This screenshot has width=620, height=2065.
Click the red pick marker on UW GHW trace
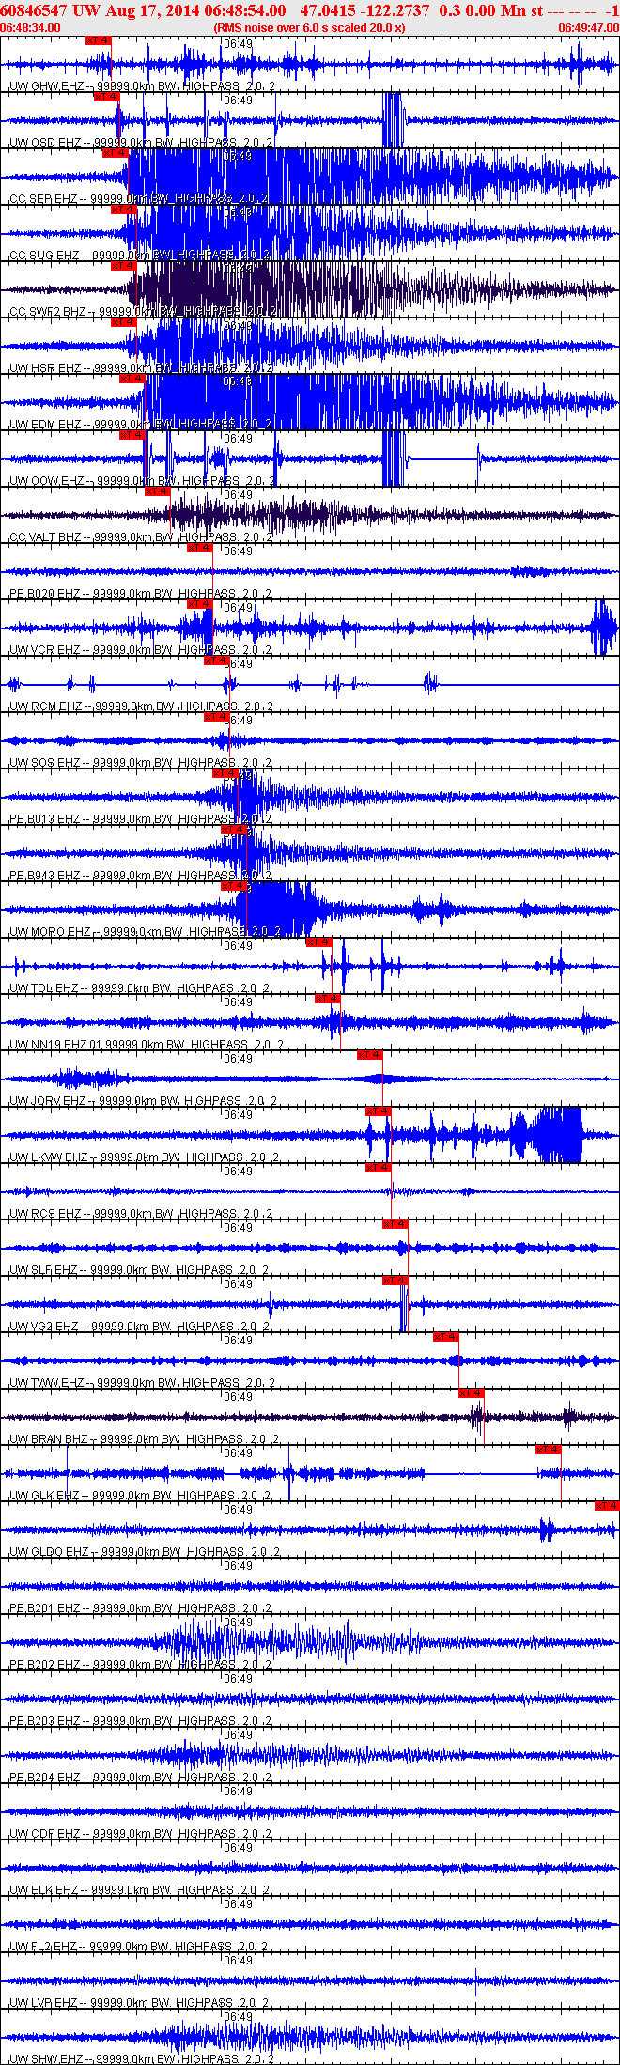(98, 40)
